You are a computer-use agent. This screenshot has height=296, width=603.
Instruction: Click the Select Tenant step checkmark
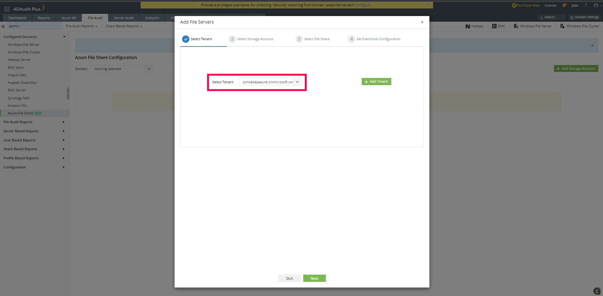coord(186,39)
